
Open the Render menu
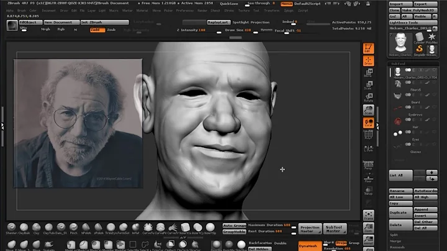(202, 11)
